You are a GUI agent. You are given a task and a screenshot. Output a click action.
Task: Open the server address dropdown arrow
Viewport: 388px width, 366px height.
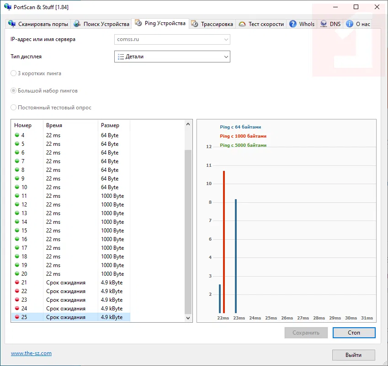226,40
